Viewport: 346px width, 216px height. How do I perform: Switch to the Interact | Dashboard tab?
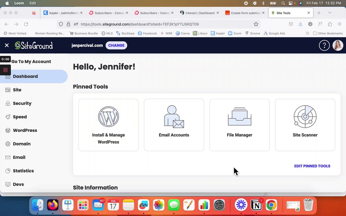[x=199, y=13]
